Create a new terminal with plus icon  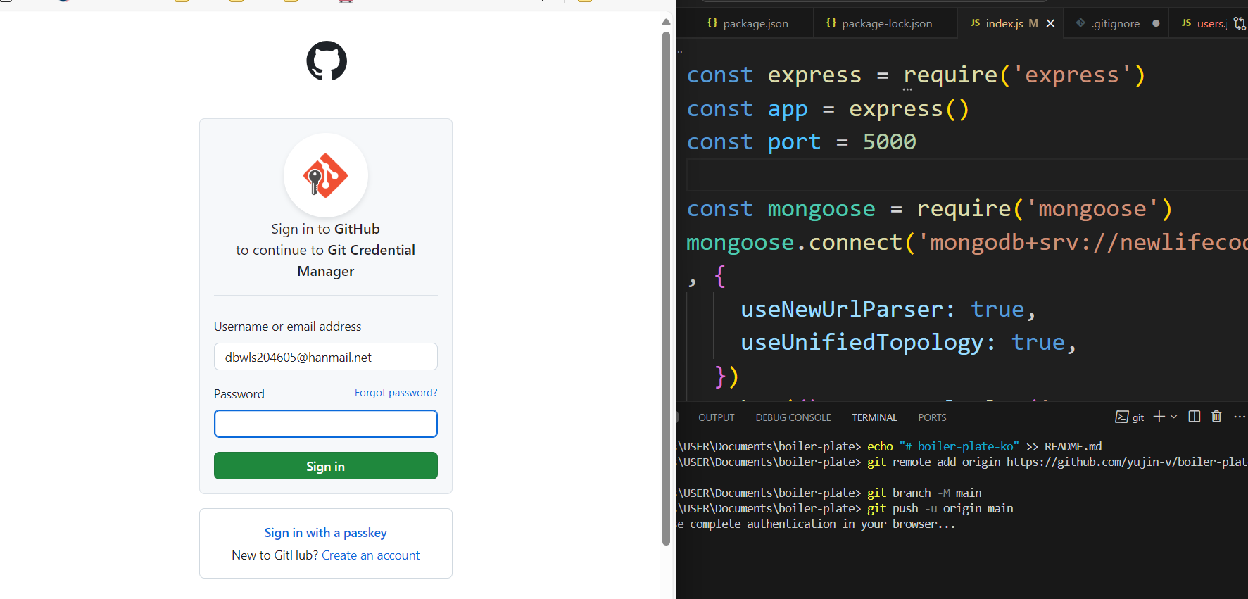click(1159, 417)
